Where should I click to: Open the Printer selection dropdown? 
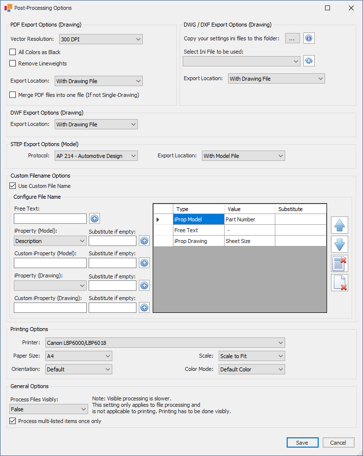(x=165, y=343)
